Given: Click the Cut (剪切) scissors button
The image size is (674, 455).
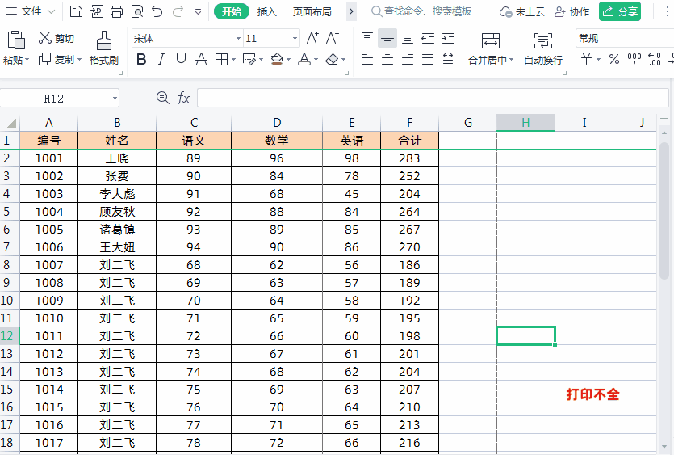Looking at the screenshot, I should [x=56, y=38].
